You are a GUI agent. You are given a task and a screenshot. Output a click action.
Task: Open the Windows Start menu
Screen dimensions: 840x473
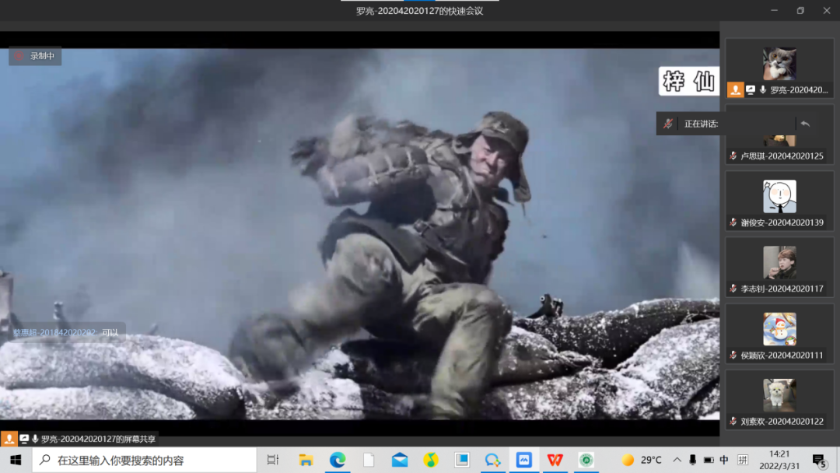(16, 460)
